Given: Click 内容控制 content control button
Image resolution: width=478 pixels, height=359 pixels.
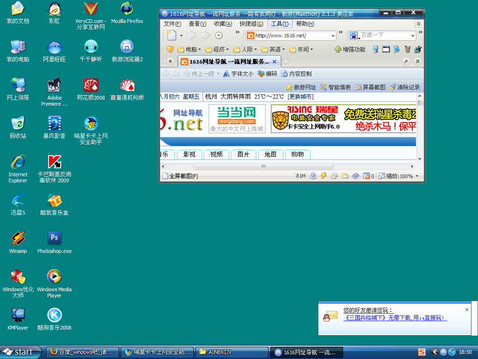Looking at the screenshot, I should click(x=296, y=73).
